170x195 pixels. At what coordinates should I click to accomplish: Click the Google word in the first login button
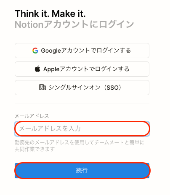(x=51, y=51)
